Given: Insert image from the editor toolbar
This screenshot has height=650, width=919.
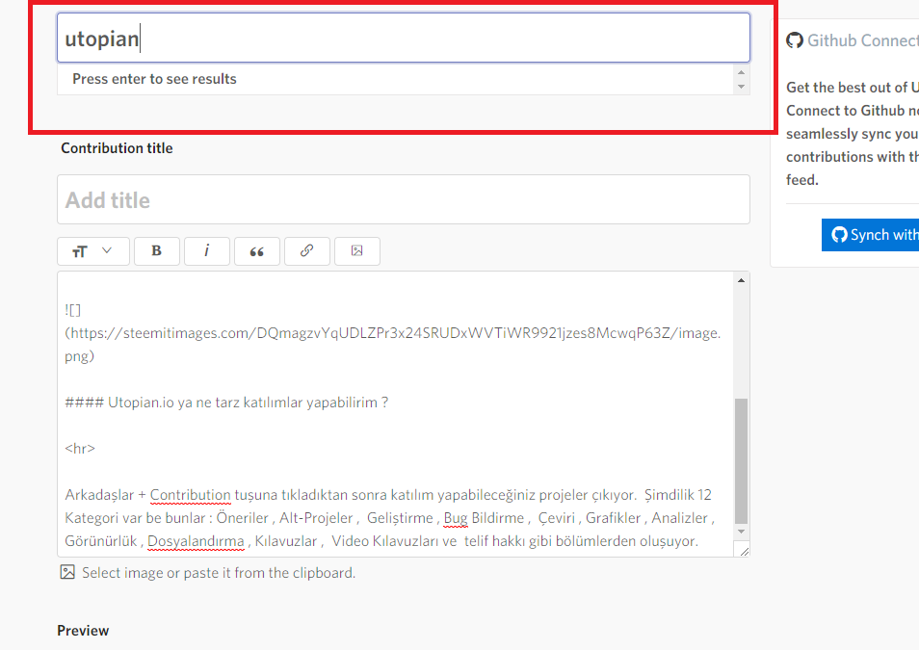Looking at the screenshot, I should [x=357, y=251].
